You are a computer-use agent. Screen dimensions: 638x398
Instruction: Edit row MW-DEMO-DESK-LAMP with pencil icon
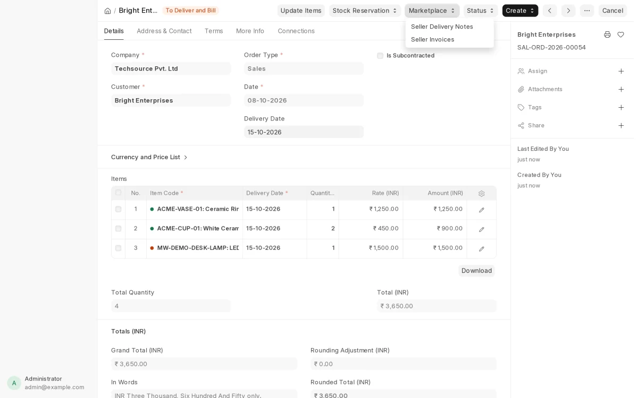coord(482,249)
